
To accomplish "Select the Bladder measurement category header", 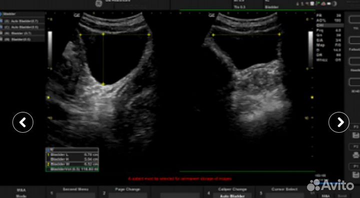I will click(x=22, y=14).
